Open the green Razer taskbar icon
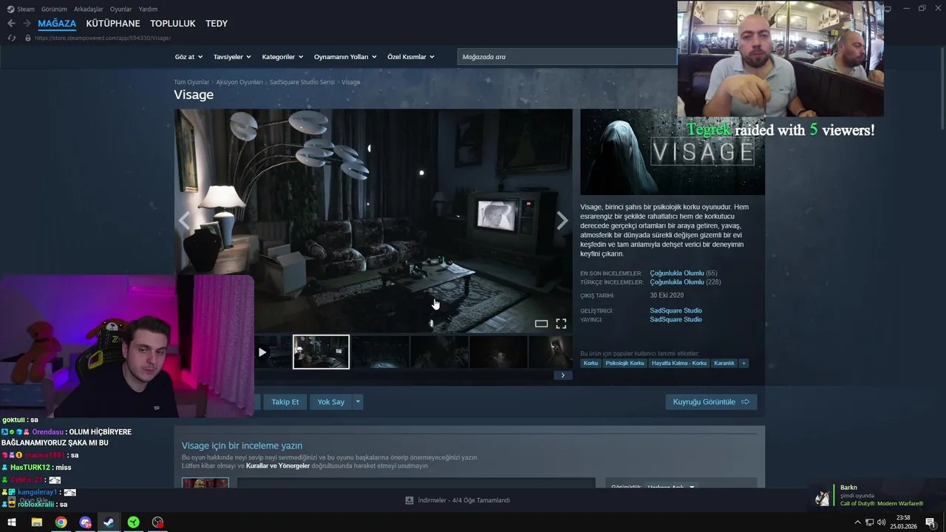 (133, 522)
